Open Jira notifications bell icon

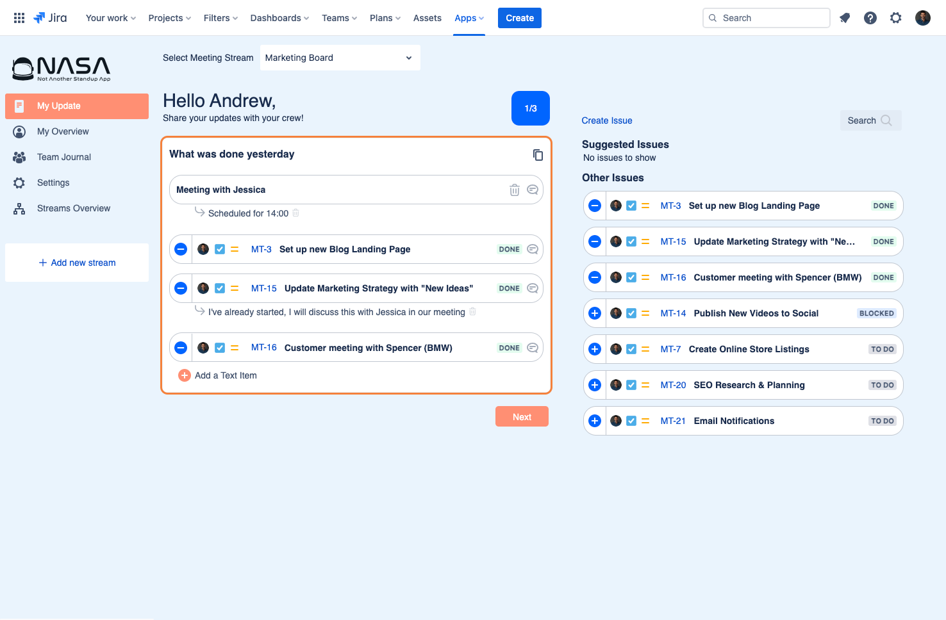[845, 18]
